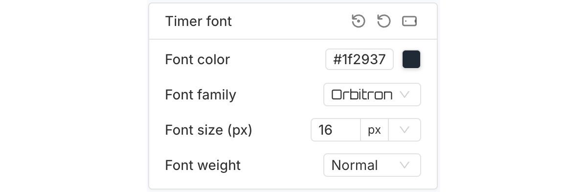
Task: Click the Font size (px) label
Action: pos(209,130)
